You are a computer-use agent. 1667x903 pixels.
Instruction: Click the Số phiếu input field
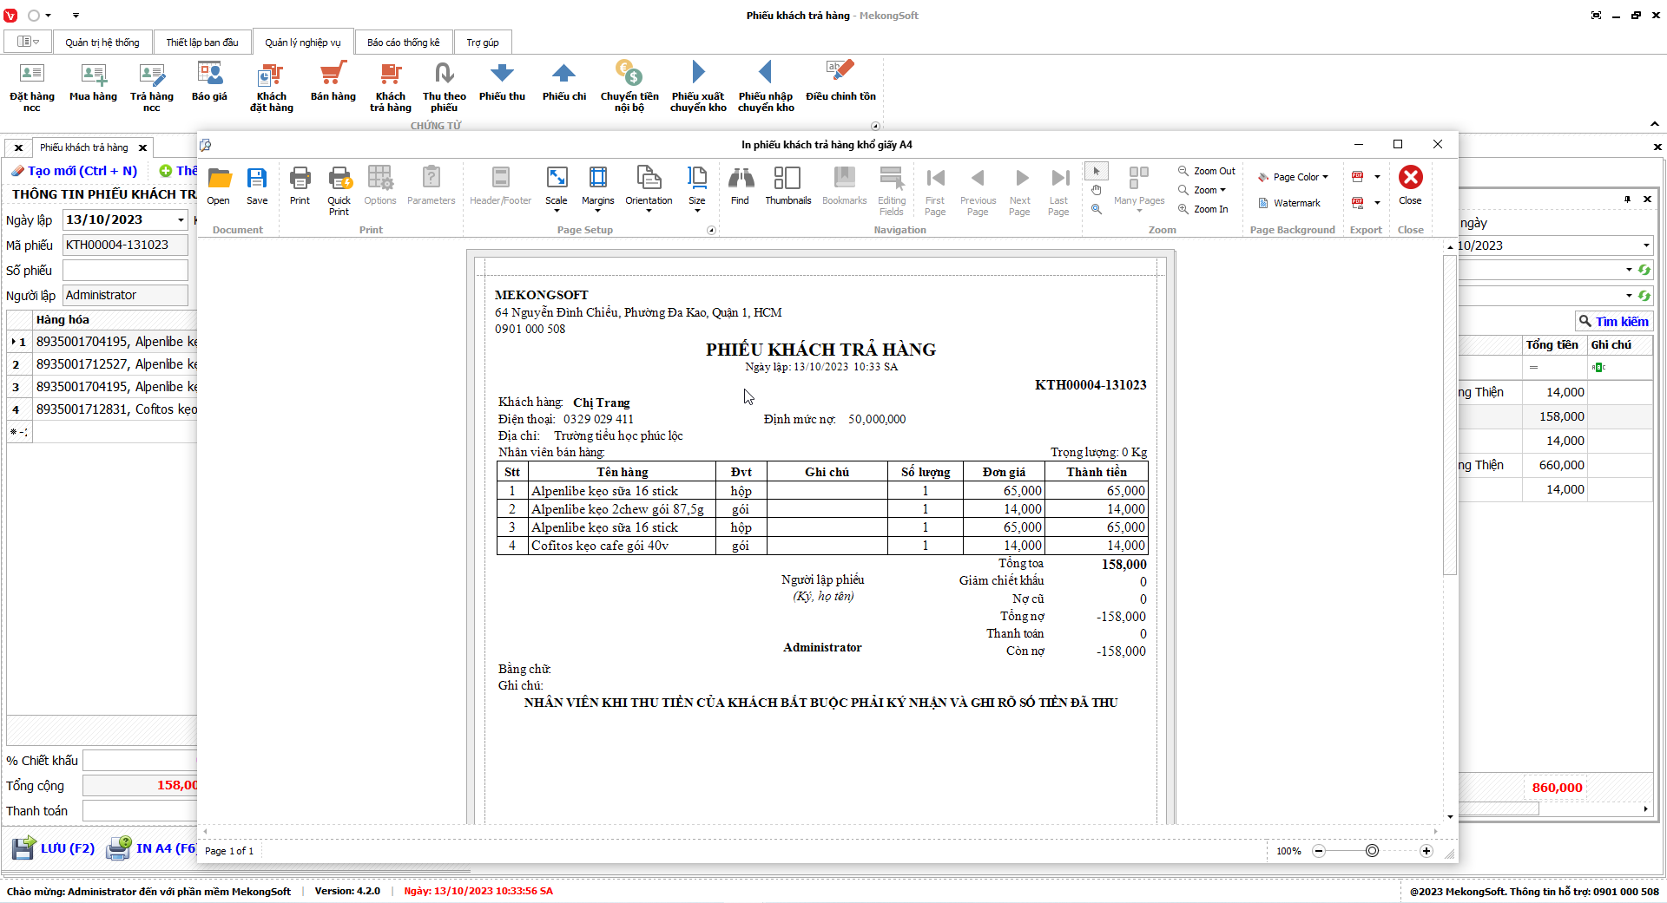pyautogui.click(x=125, y=271)
